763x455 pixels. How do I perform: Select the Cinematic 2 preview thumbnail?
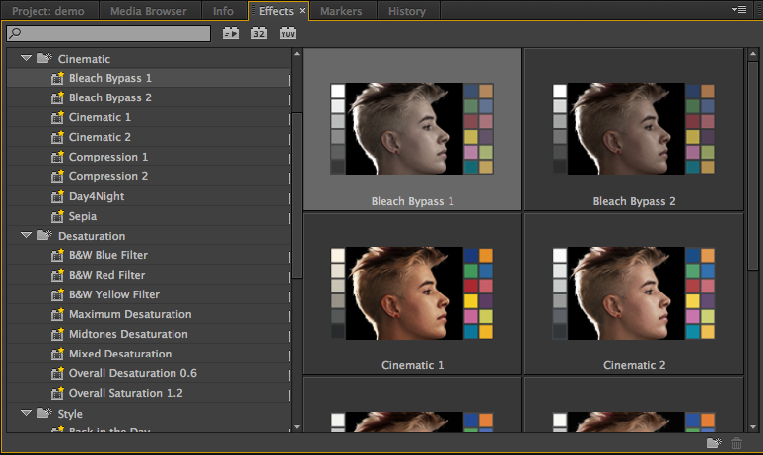[634, 293]
